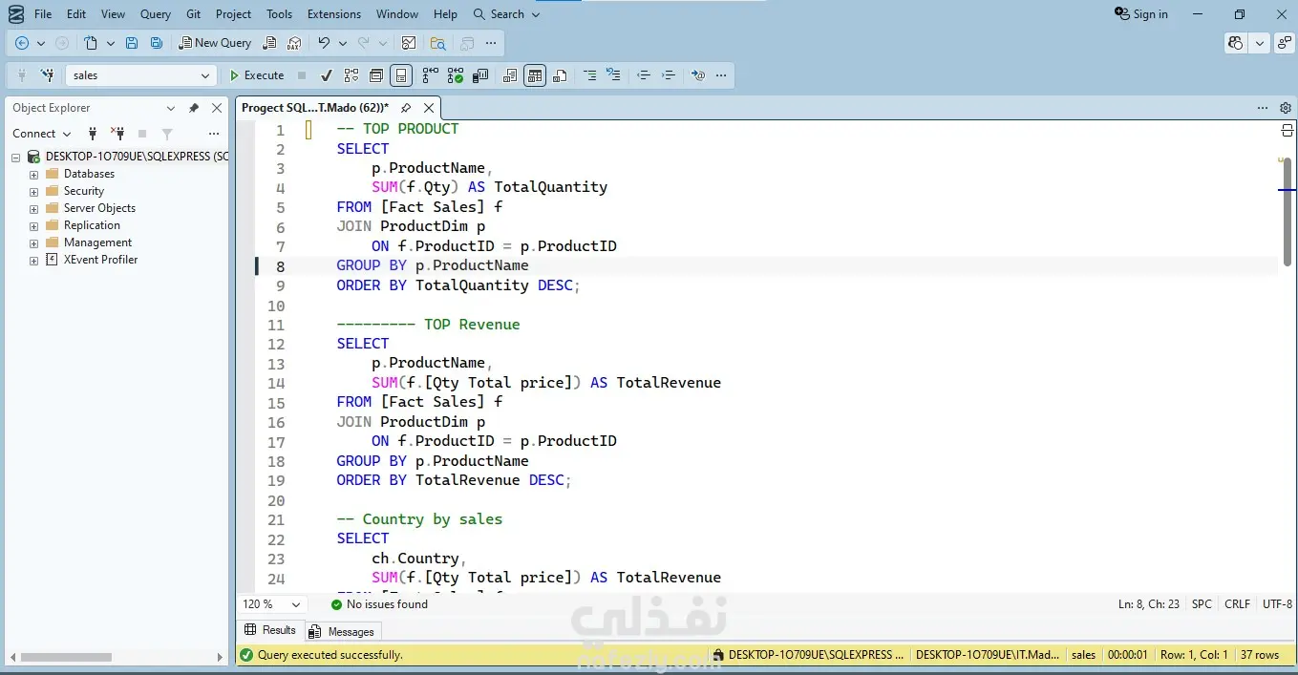Open the Find in Files icon
Image resolution: width=1298 pixels, height=675 pixels.
coord(437,43)
